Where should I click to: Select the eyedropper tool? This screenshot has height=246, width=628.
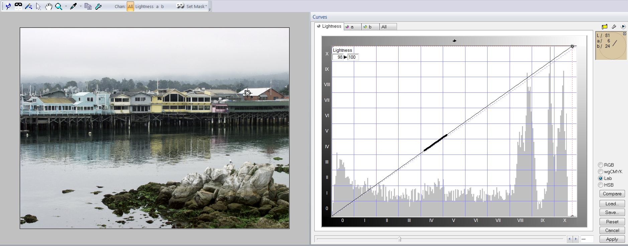point(74,6)
